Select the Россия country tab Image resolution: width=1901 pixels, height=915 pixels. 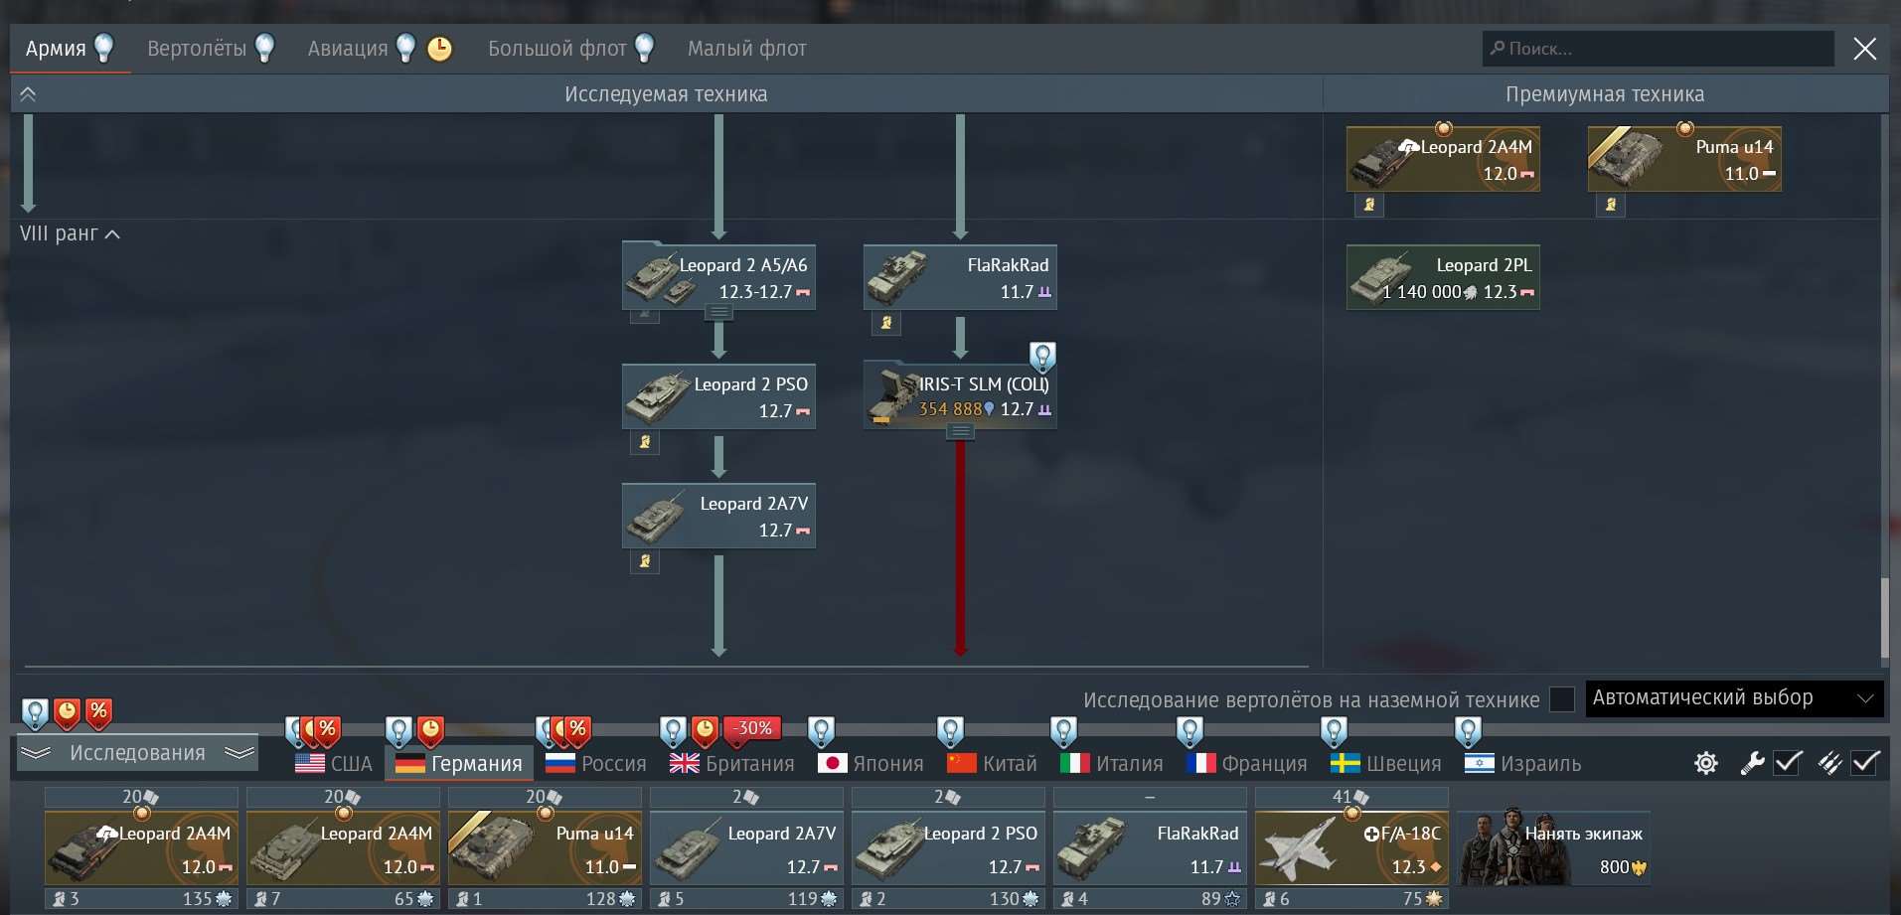click(x=595, y=763)
